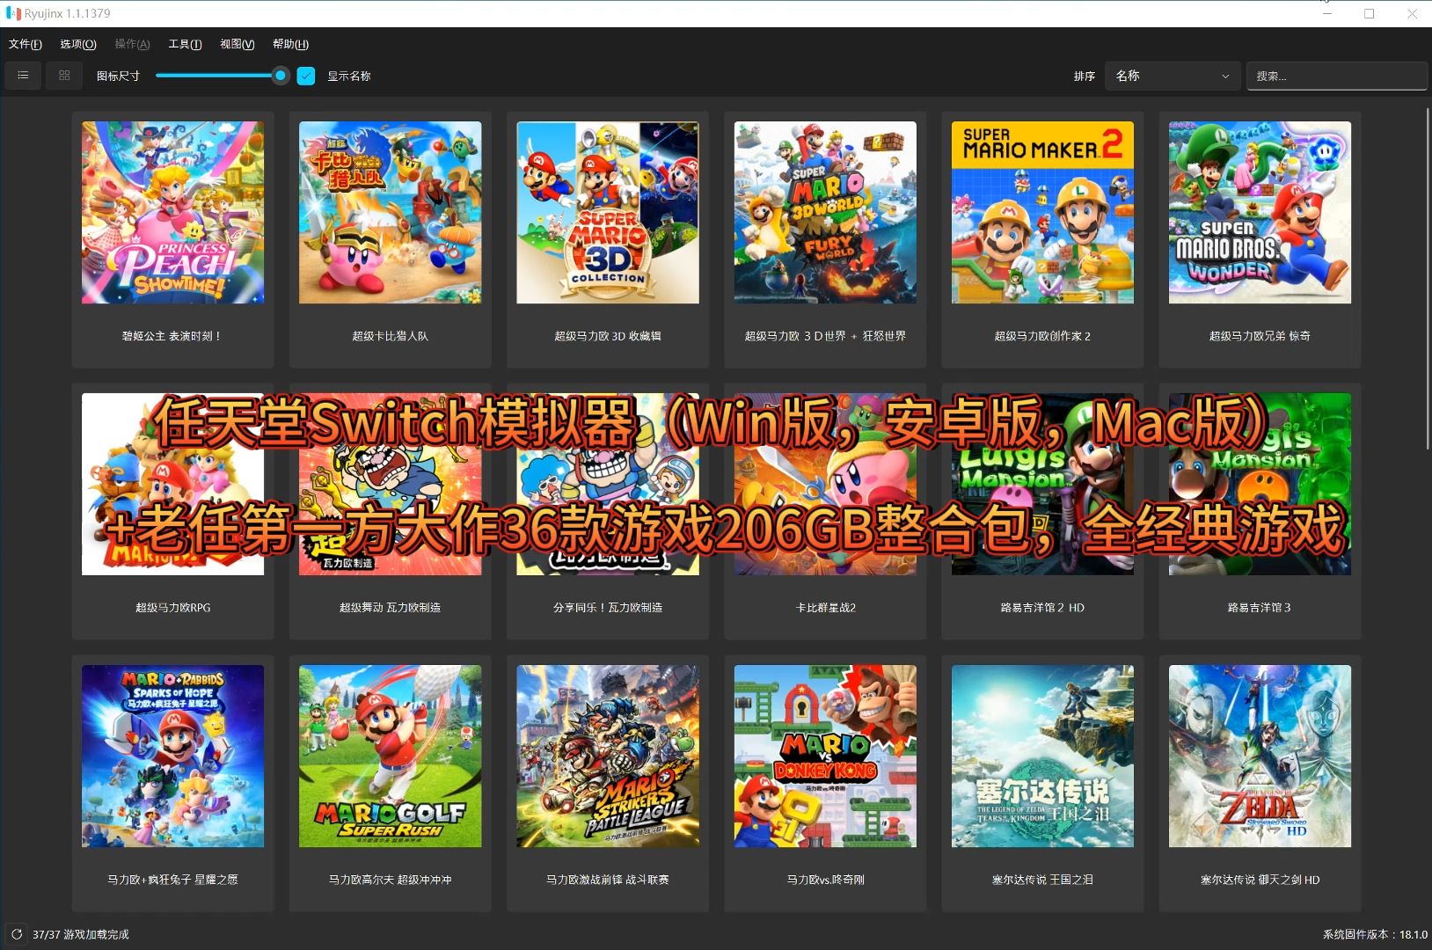Select Super Mario Bros. Wonder cover
This screenshot has height=950, width=1432.
(x=1260, y=212)
